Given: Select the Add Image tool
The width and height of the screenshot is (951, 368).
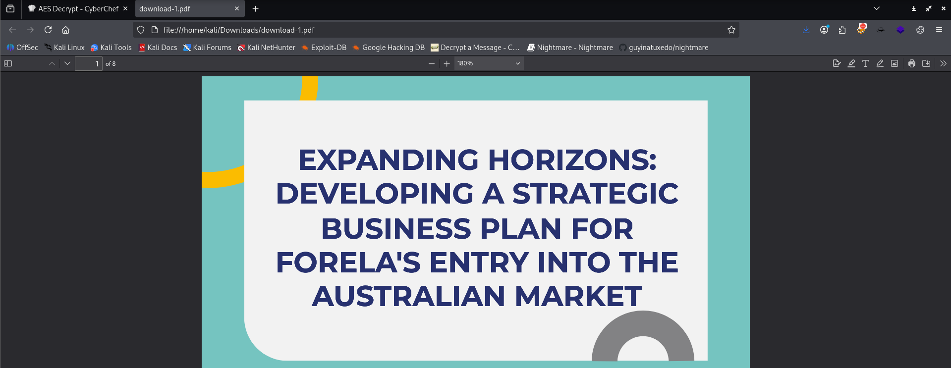Looking at the screenshot, I should [x=895, y=63].
